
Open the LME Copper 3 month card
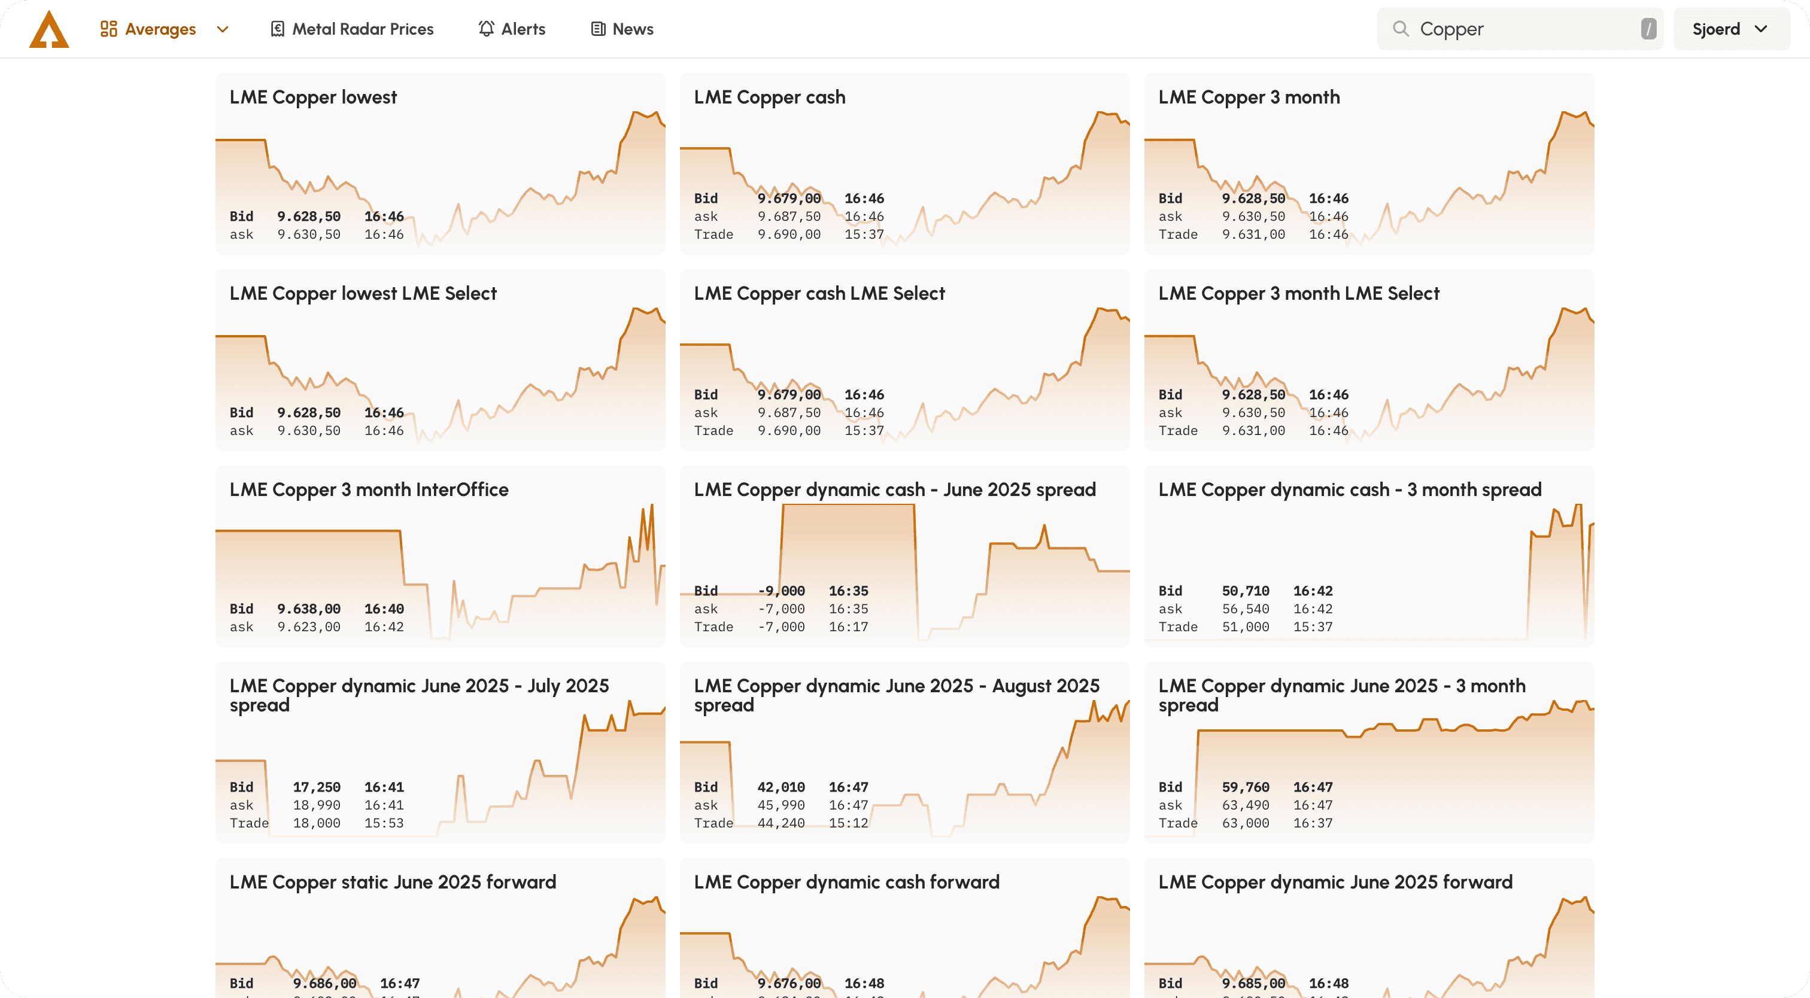(x=1369, y=164)
